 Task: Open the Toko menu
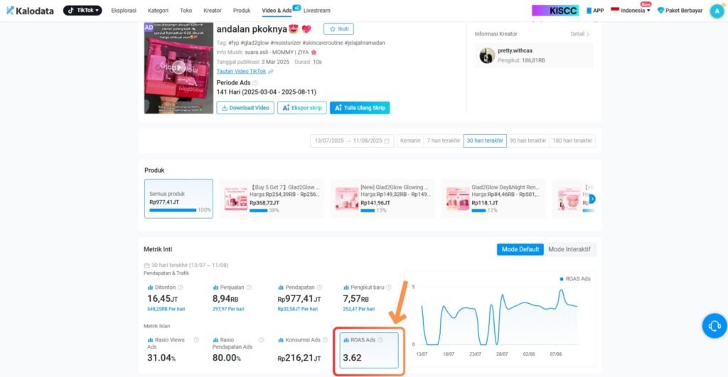tap(186, 10)
